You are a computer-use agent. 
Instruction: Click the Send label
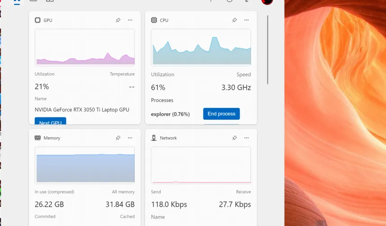pos(156,192)
